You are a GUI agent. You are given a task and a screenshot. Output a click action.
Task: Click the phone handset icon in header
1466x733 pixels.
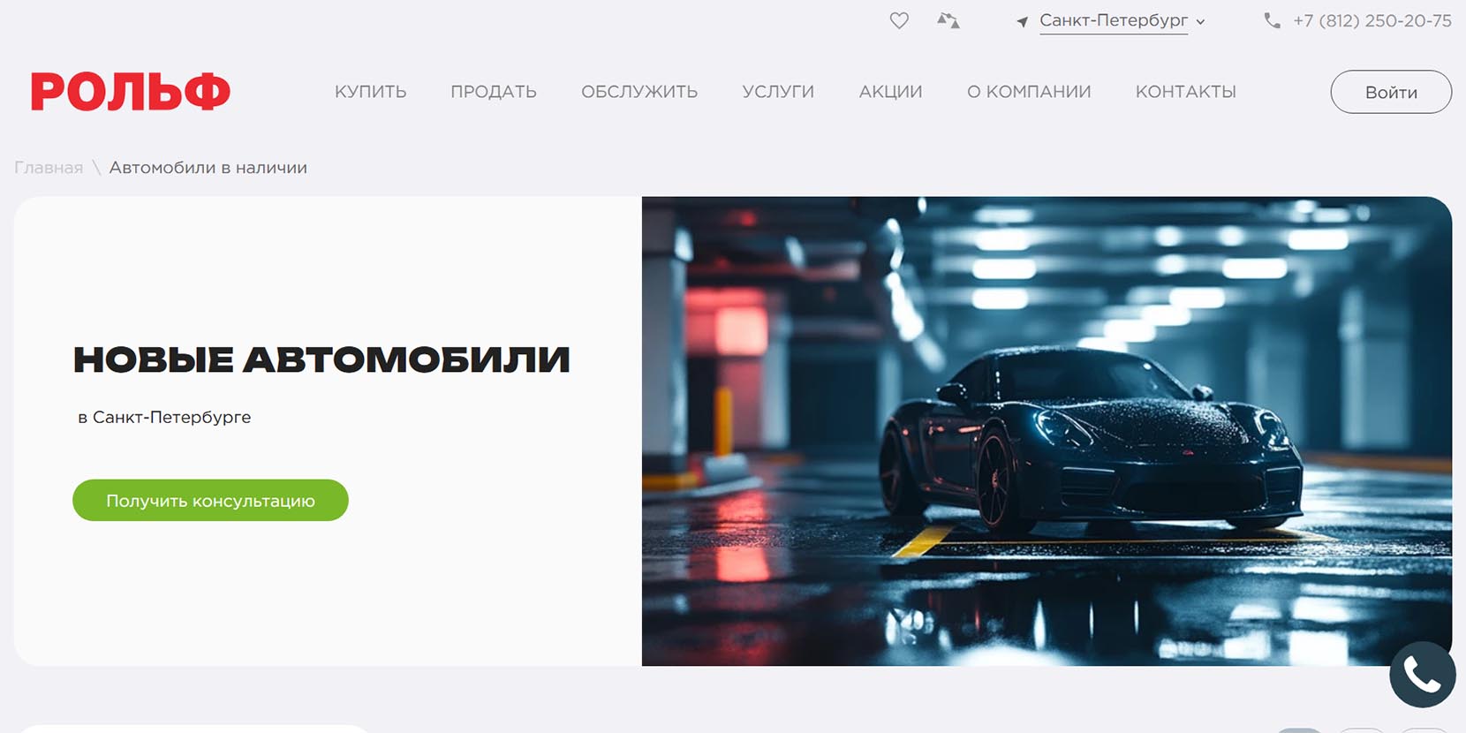(x=1272, y=20)
